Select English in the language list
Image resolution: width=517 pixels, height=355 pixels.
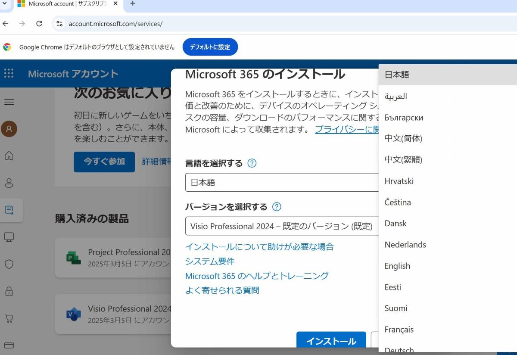[448, 266]
